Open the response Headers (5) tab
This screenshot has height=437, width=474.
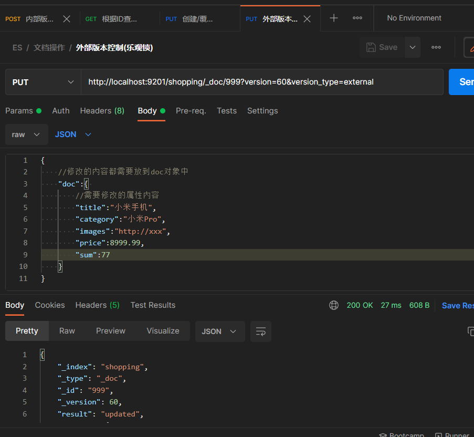97,305
